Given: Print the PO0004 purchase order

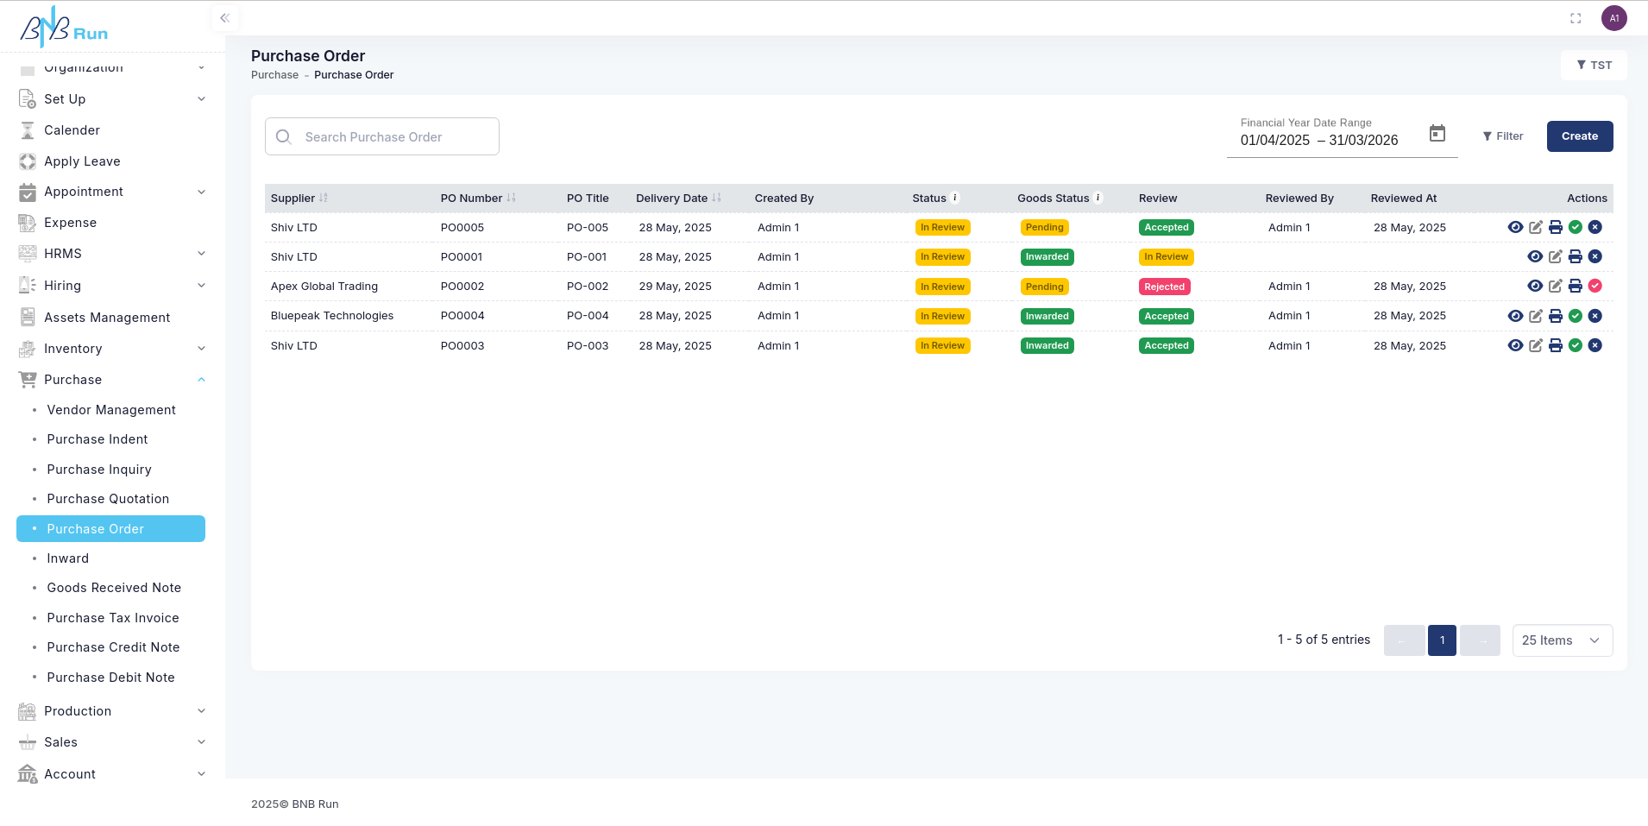Looking at the screenshot, I should tap(1556, 316).
